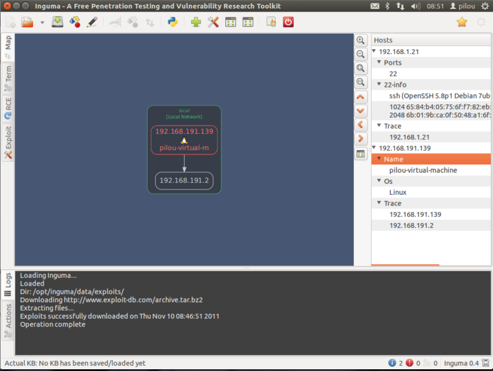This screenshot has width=493, height=371.
Task: Collapse the Ports tree node
Action: point(379,62)
